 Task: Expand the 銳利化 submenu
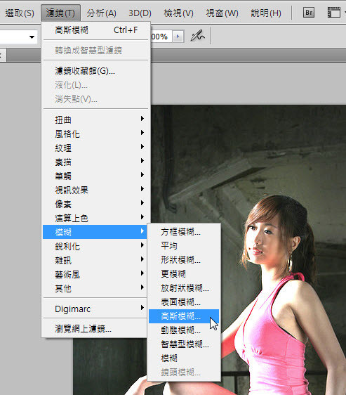(x=95, y=246)
